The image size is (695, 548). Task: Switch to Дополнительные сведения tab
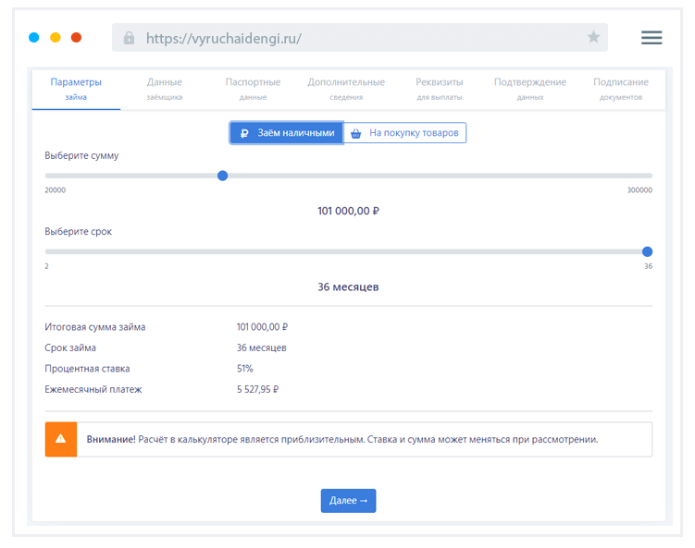click(x=346, y=89)
